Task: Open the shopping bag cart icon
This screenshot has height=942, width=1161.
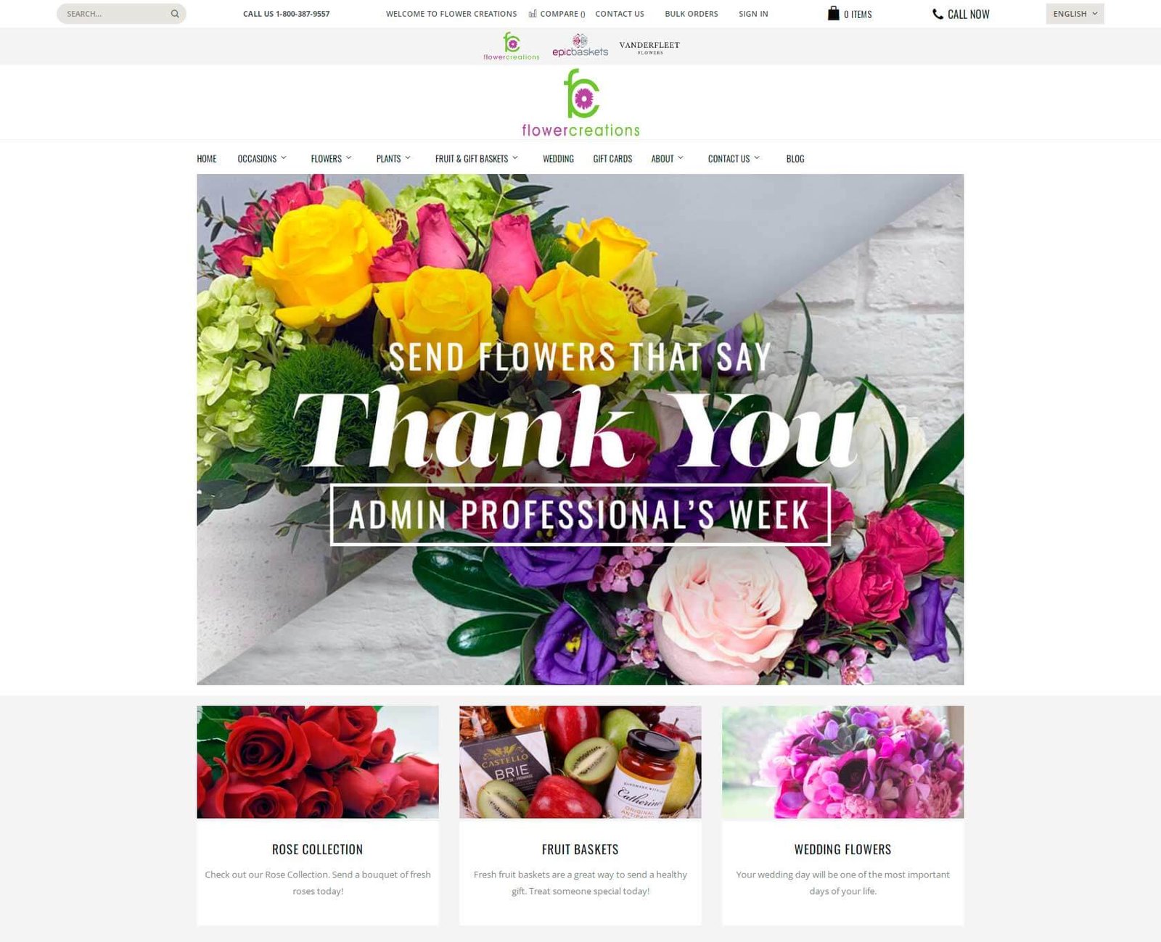Action: (x=833, y=13)
